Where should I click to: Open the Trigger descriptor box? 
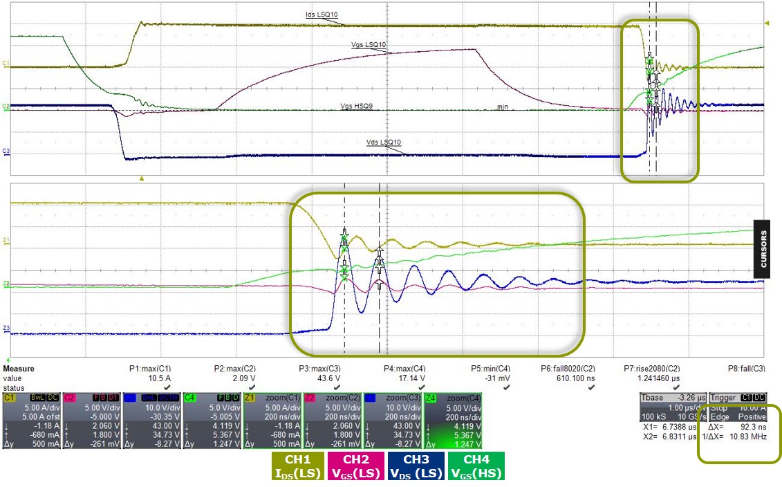click(x=734, y=414)
